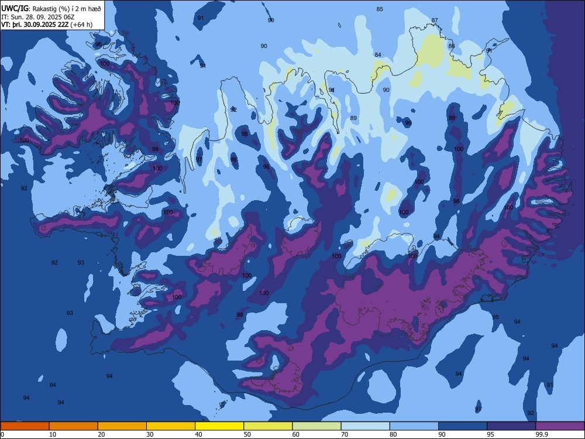Click the 84 humidity value in the north
585x439 pixels.
[378, 54]
